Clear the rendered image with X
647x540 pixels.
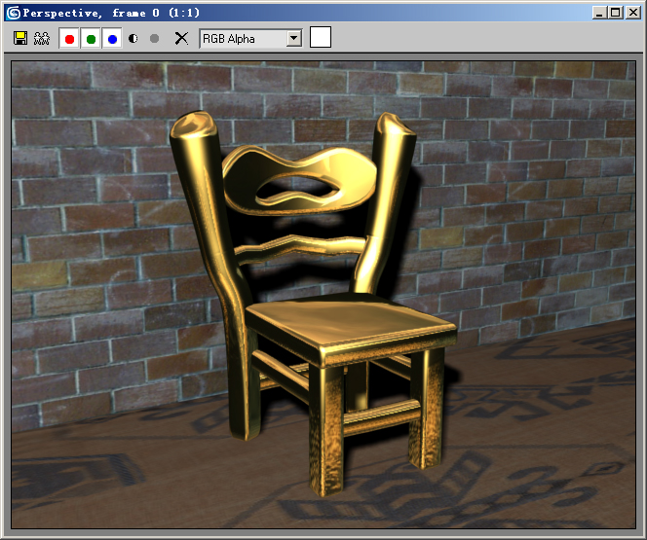click(181, 39)
